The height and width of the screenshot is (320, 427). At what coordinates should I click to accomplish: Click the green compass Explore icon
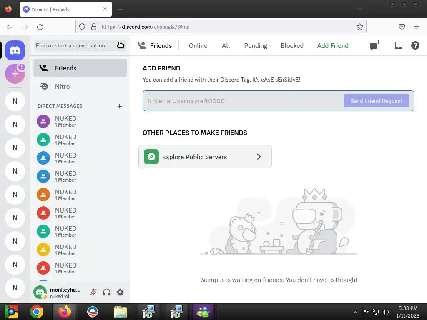tap(151, 157)
